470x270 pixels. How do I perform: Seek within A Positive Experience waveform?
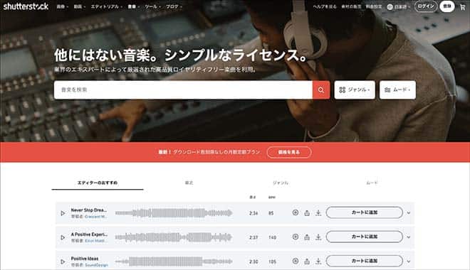(174, 237)
